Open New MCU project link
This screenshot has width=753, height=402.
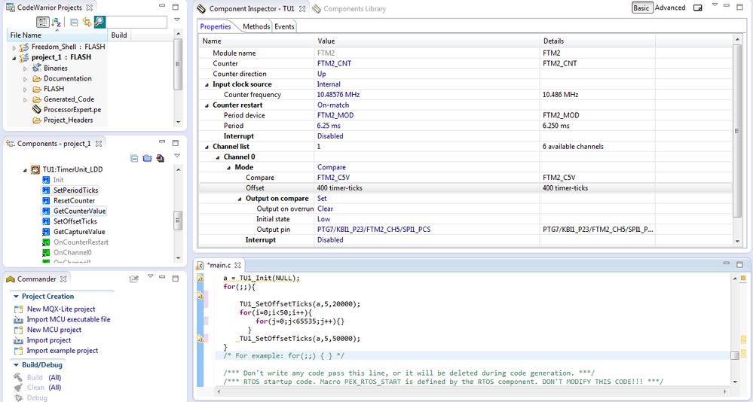54,330
